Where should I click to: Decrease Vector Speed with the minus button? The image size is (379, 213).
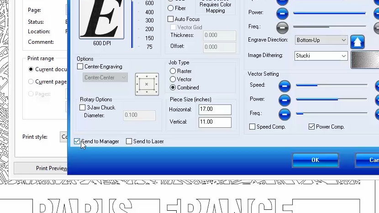point(284,86)
